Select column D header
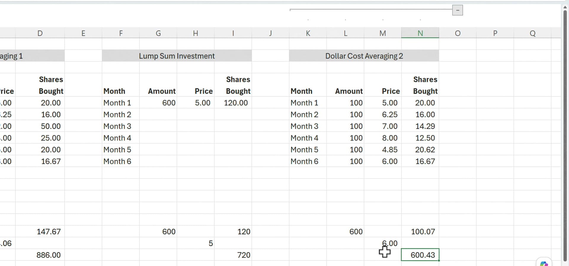This screenshot has height=266, width=569. tap(40, 33)
